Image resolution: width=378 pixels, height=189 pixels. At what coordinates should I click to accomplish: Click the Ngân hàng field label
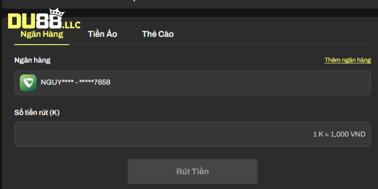point(32,60)
